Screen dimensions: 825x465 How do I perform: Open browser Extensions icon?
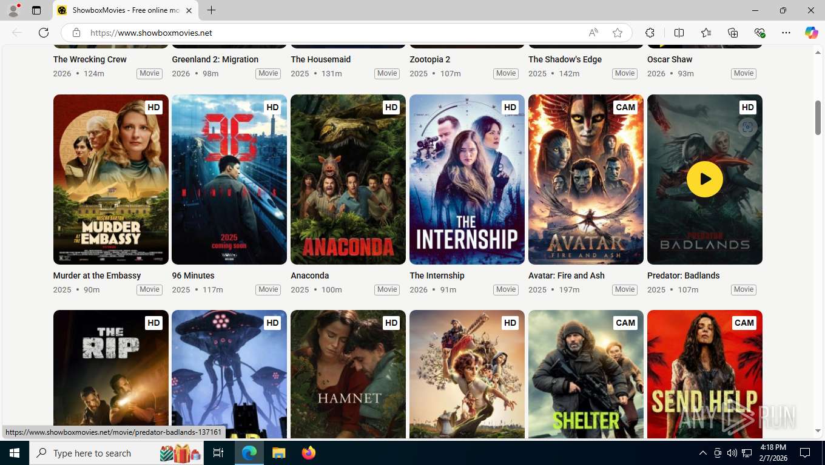click(650, 33)
